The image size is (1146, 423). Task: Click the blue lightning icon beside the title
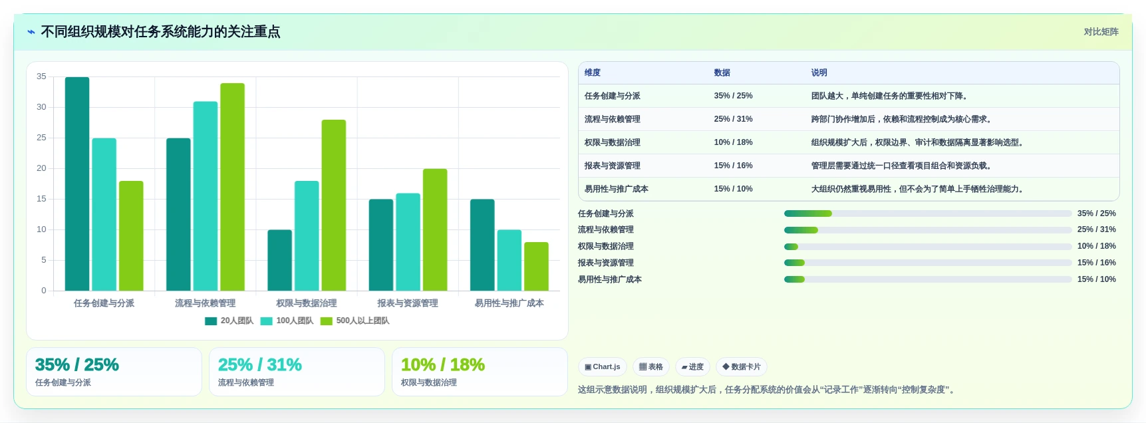click(x=31, y=32)
